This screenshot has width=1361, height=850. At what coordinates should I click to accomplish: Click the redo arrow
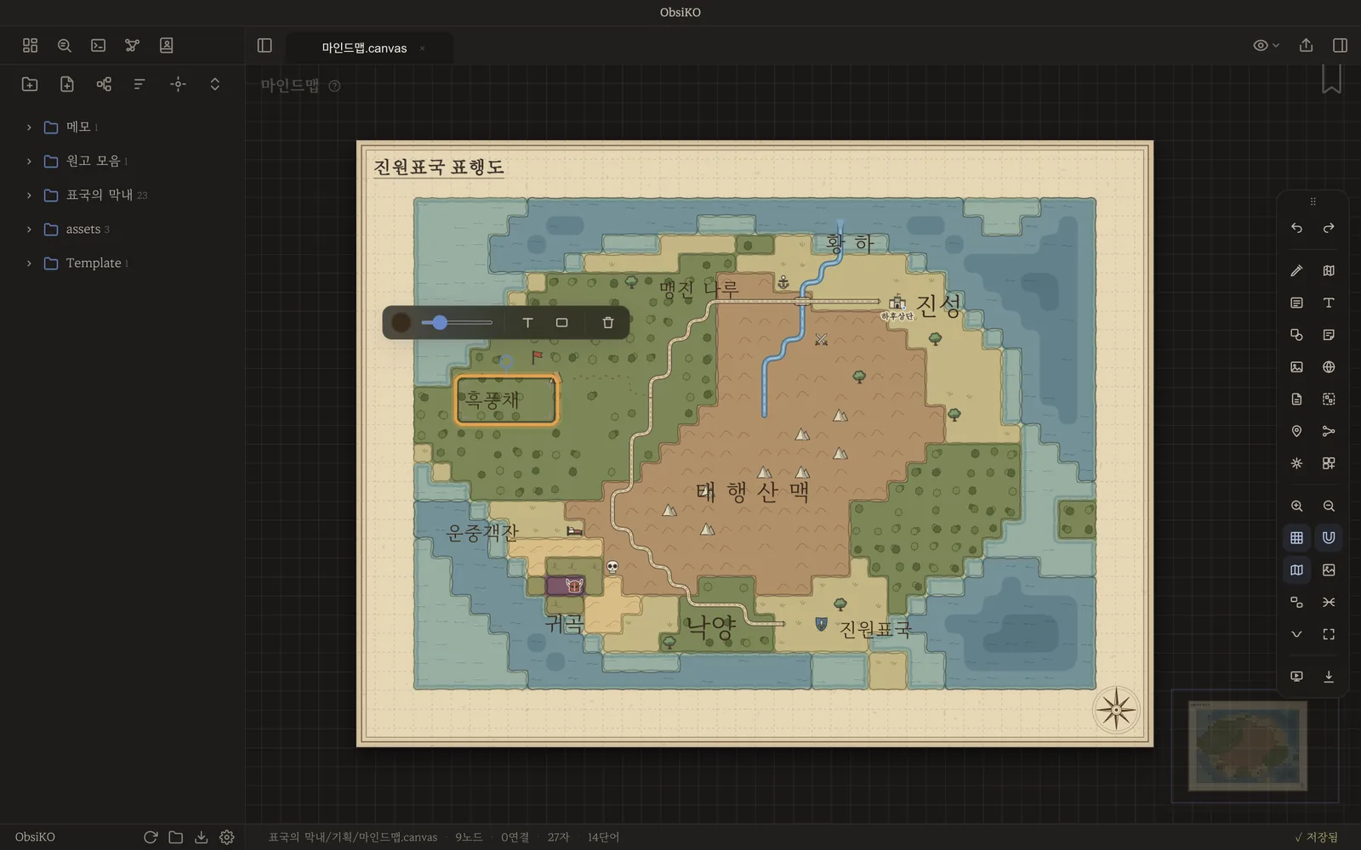1329,228
